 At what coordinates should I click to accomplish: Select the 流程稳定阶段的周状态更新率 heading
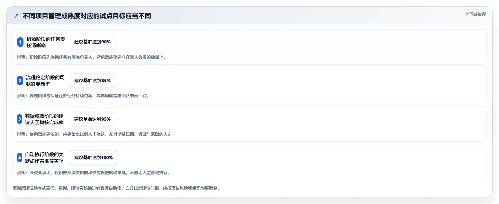pyautogui.click(x=45, y=81)
